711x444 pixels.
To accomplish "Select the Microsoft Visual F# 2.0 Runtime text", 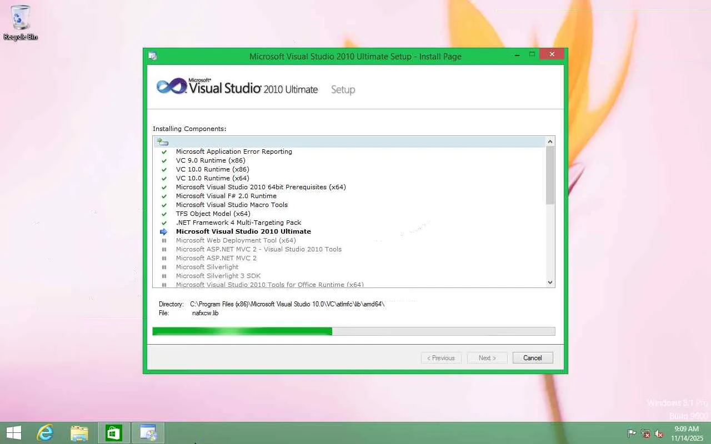I will 226,196.
